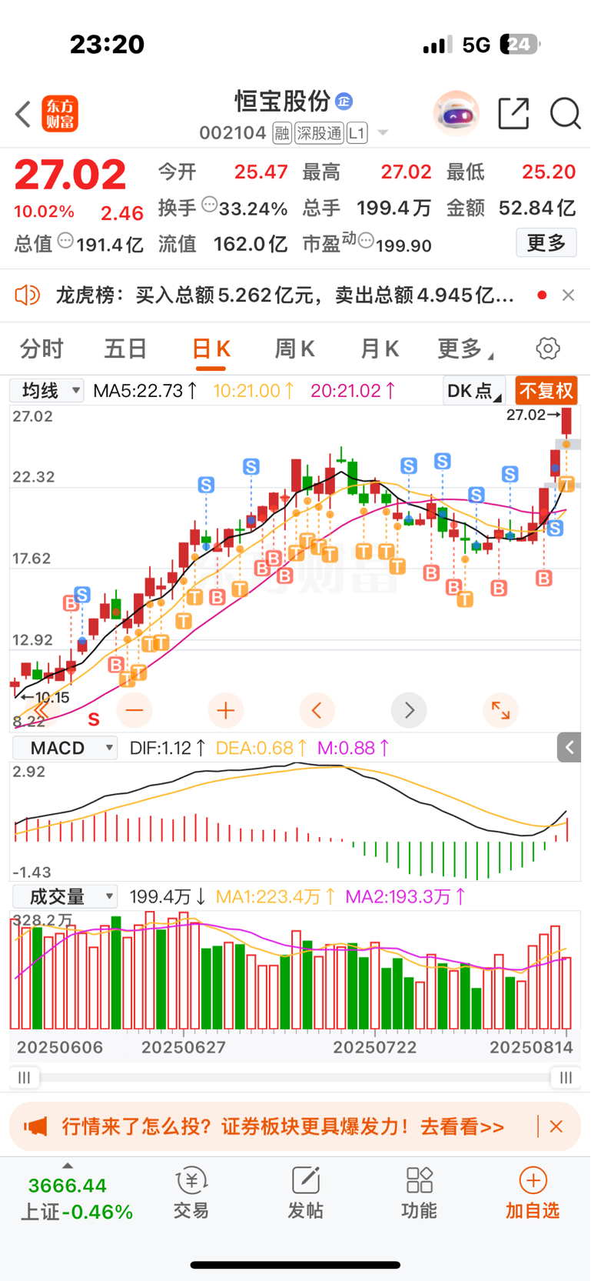
Task: Zoom in chart with plus button
Action: [x=226, y=710]
